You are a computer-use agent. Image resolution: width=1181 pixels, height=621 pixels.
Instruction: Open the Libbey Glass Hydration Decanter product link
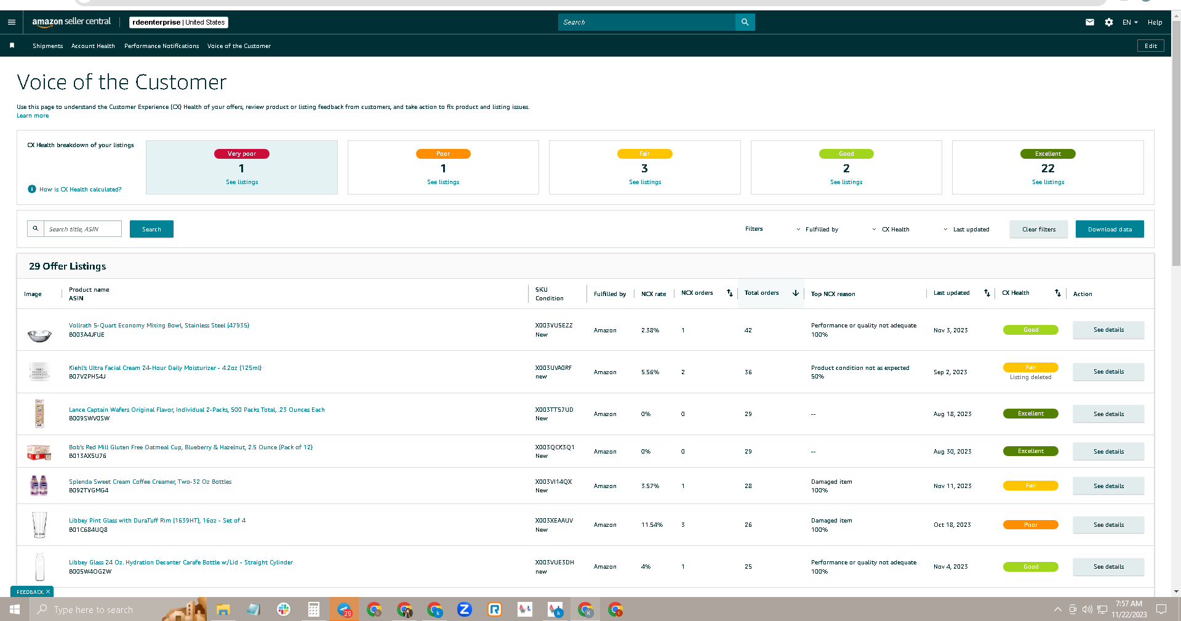[181, 563]
